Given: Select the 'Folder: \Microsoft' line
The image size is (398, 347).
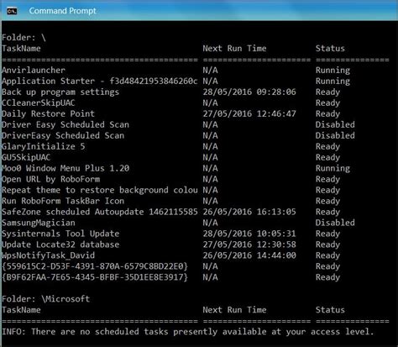Looking at the screenshot, I should [46, 299].
